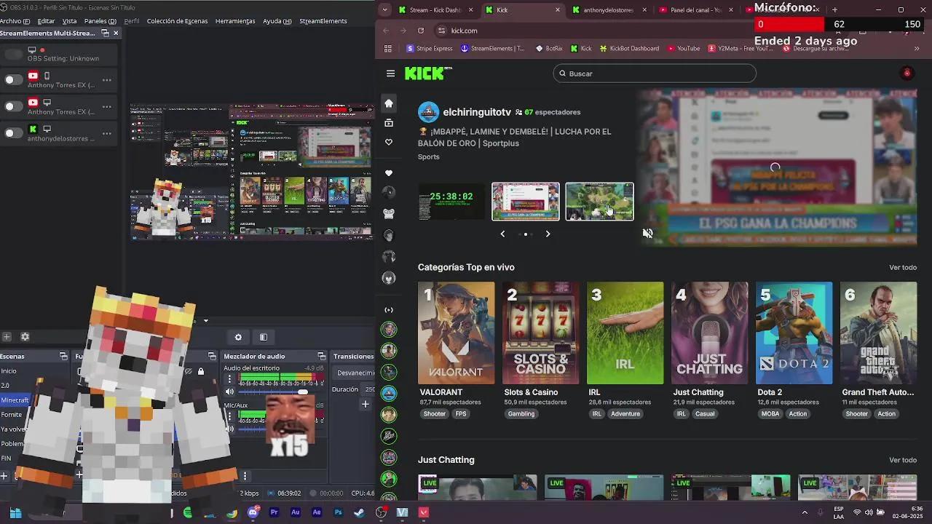
Task: Toggle OBS source visibility eye icon
Action: coord(188,371)
